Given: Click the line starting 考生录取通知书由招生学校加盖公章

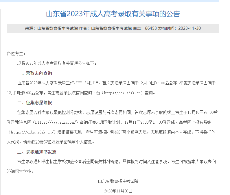Looking at the screenshot, I should tap(117, 161).
